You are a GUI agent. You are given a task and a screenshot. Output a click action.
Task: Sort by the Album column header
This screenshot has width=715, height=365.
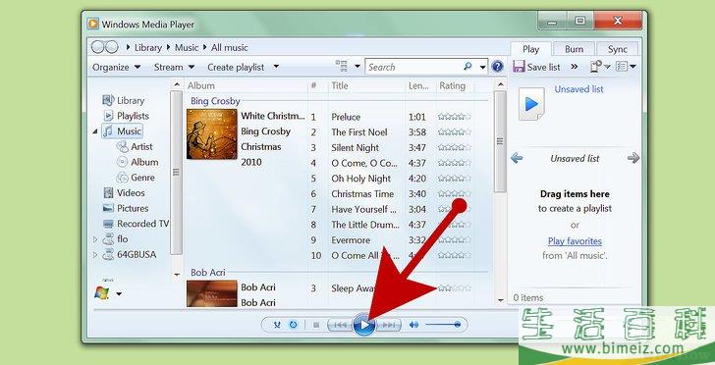point(201,85)
